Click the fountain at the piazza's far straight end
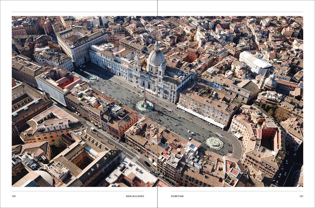 93,78
